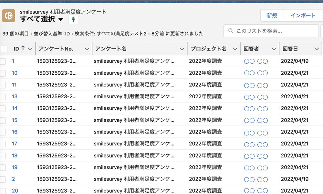Open record ID 13 link
The image size is (323, 194).
pyautogui.click(x=15, y=96)
